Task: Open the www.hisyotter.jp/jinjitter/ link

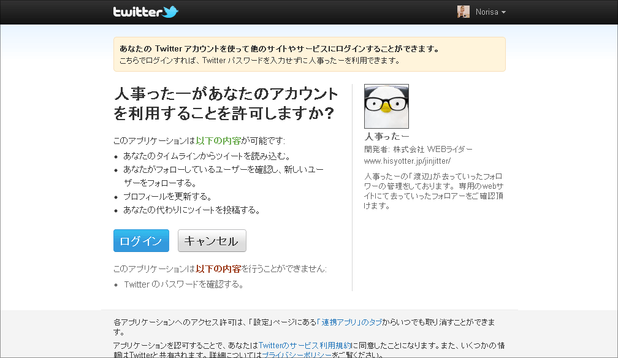Action: coord(407,161)
